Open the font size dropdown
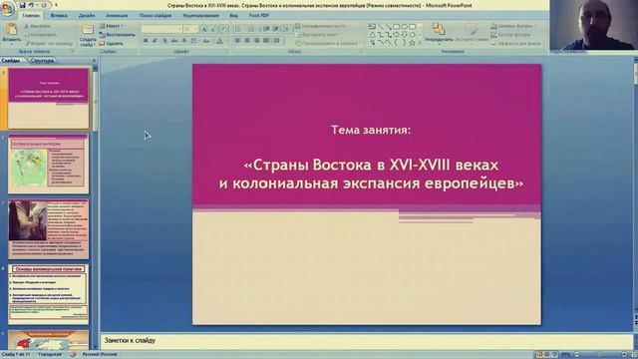The height and width of the screenshot is (359, 638). click(x=196, y=29)
